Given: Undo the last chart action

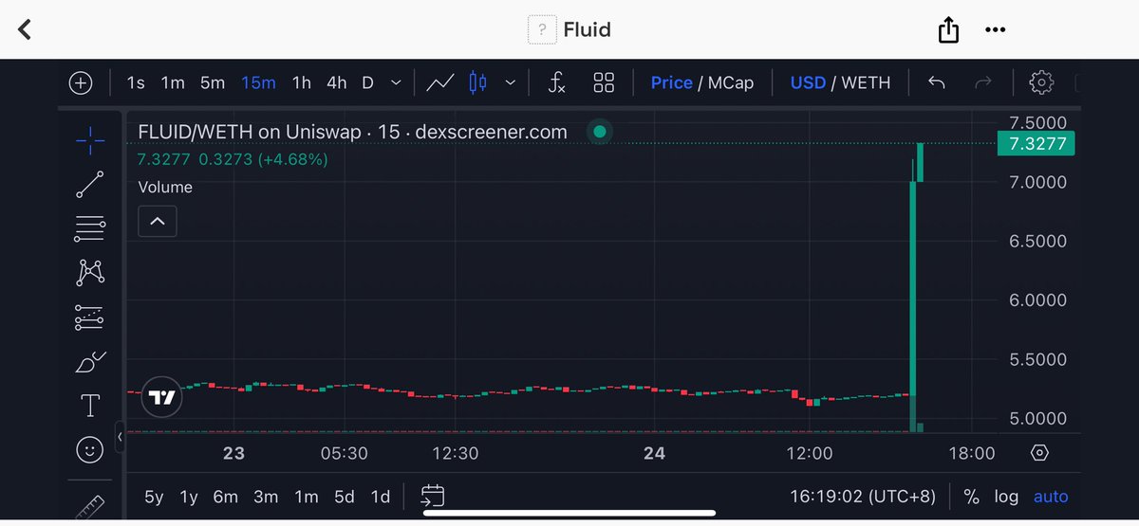Looking at the screenshot, I should [937, 83].
